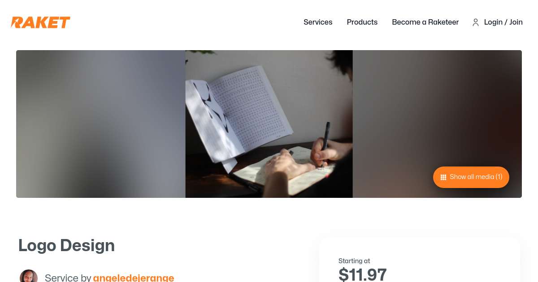Open the center photo of person writing
538x282 pixels.
(x=269, y=124)
